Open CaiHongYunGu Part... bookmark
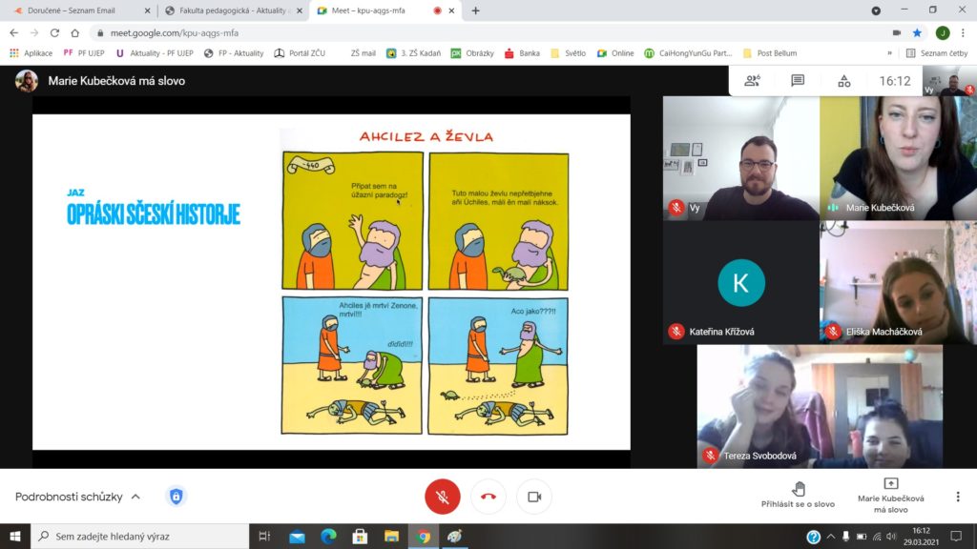 coord(688,53)
